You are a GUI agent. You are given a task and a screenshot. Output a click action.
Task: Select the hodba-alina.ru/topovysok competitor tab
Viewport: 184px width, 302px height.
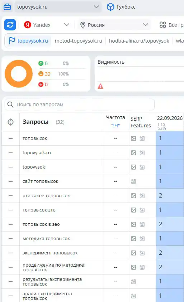point(139,41)
